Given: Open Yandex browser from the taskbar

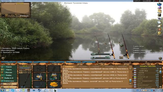Looking at the screenshot, I should point(18,90).
